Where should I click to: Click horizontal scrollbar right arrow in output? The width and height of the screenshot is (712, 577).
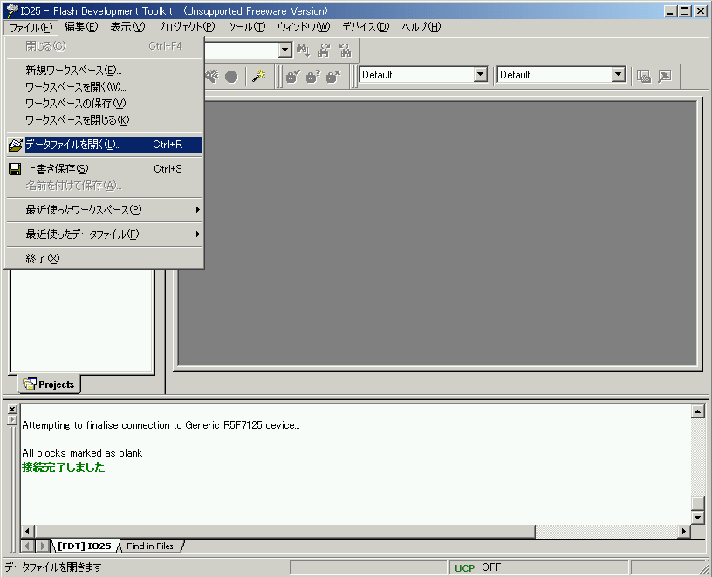(684, 531)
